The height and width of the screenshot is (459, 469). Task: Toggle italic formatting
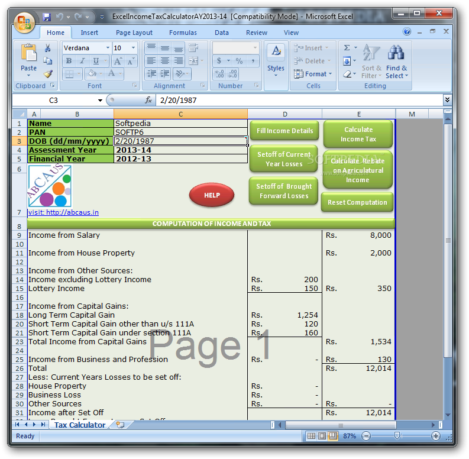point(82,61)
